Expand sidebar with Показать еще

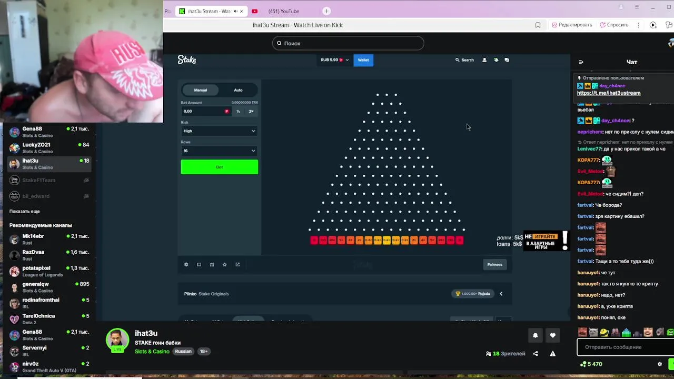[x=24, y=211]
